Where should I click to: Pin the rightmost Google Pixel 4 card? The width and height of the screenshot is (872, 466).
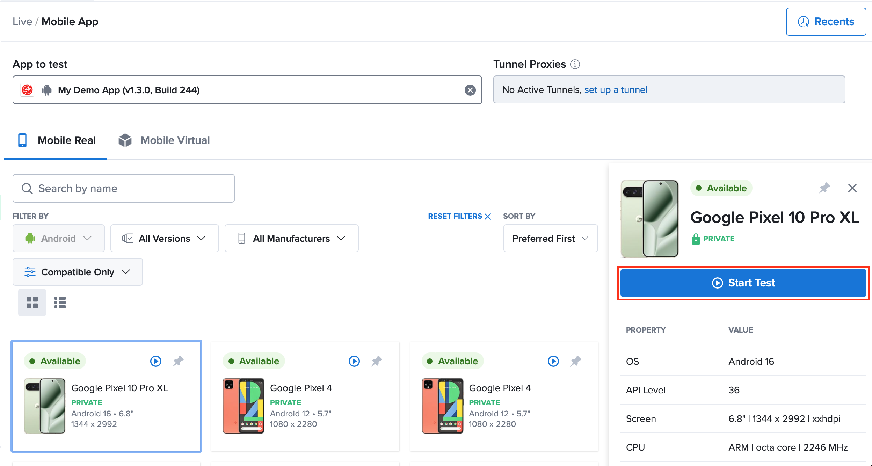pyautogui.click(x=576, y=361)
